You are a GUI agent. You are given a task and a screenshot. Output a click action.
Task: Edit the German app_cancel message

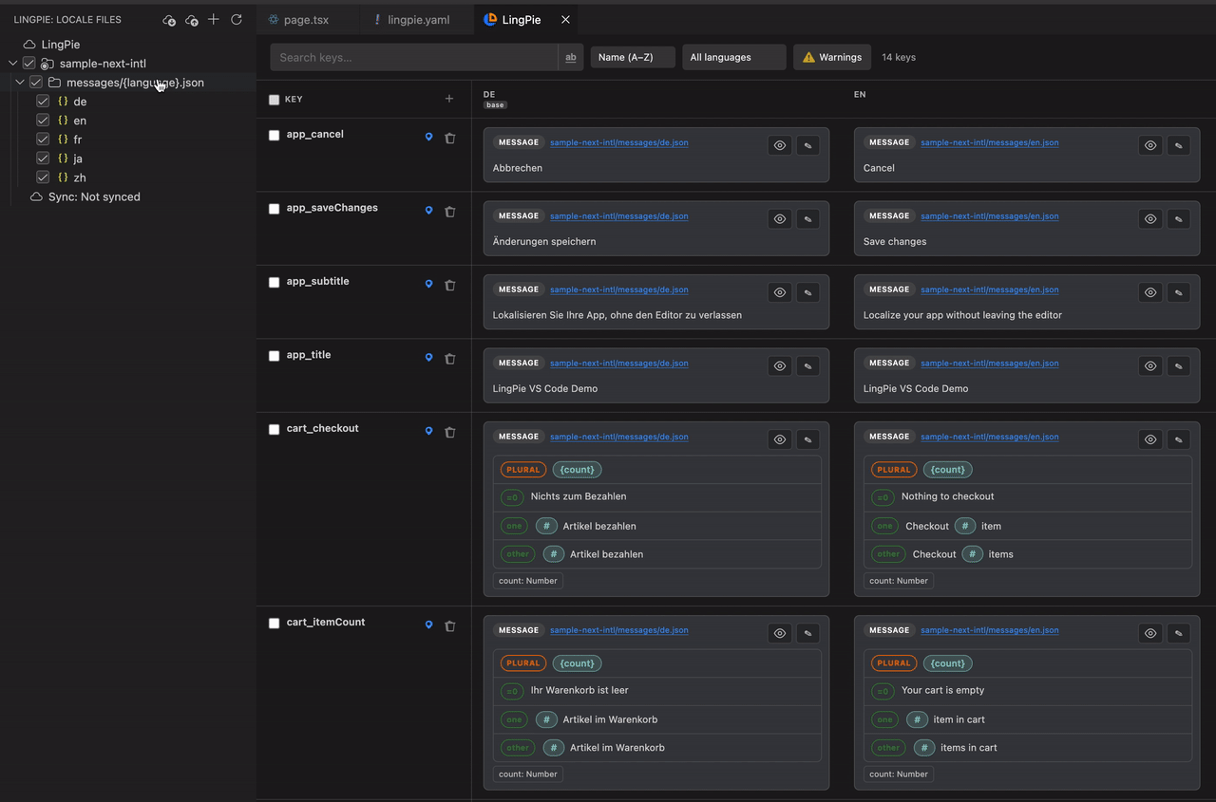tap(807, 145)
